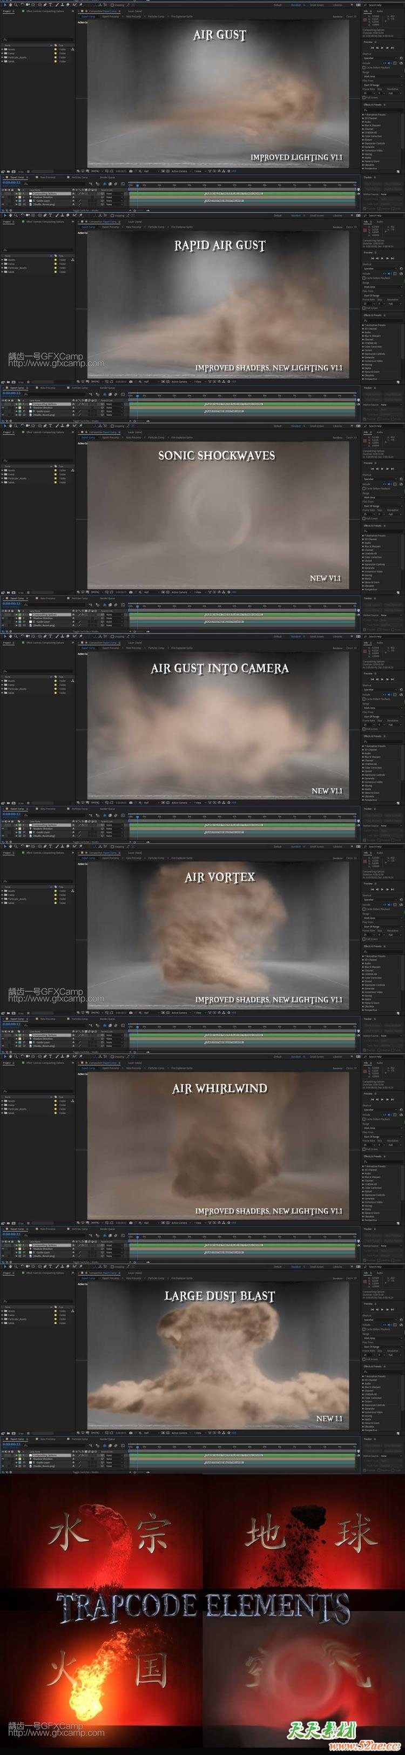Hide Shadow Direction layer in topmost Air Gust timeline
The width and height of the screenshot is (405, 1755).
[3, 197]
